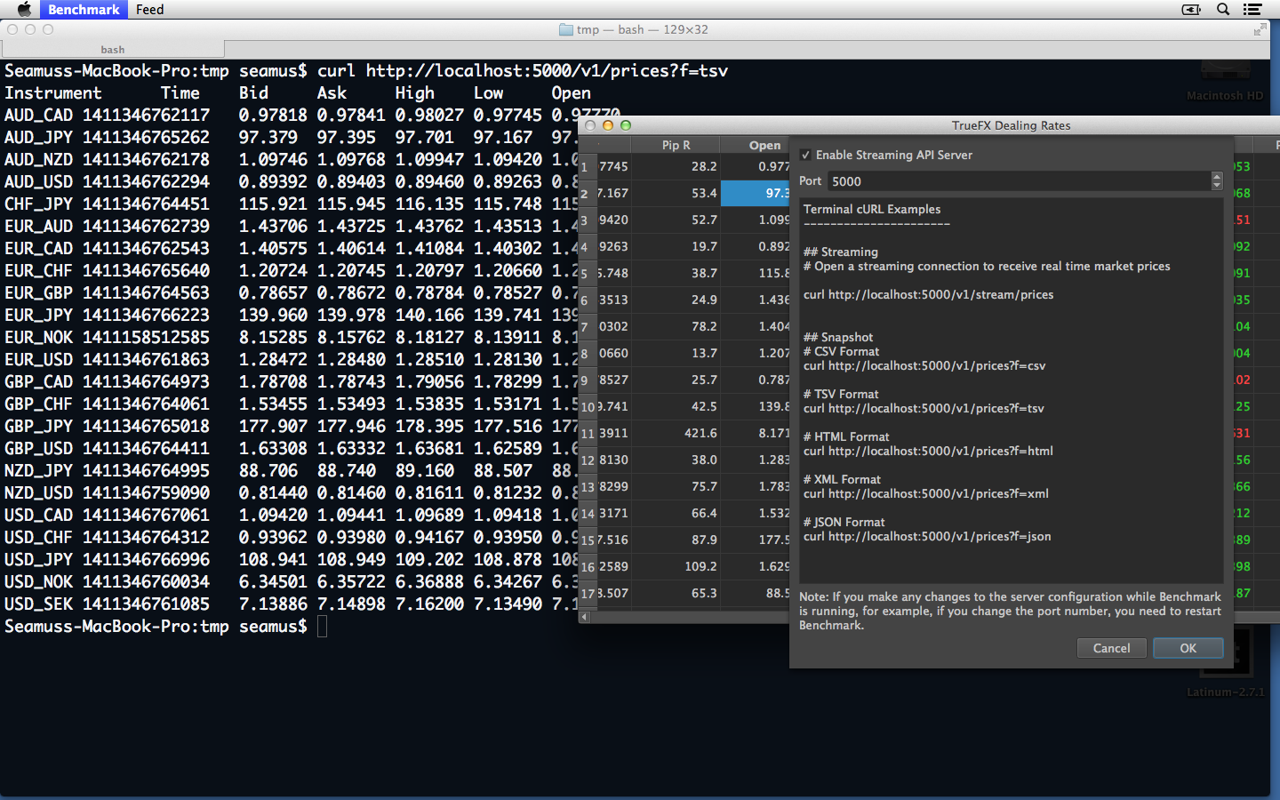Screen dimensions: 1280x800
Task: Select the bash tab in Terminal
Action: (112, 50)
